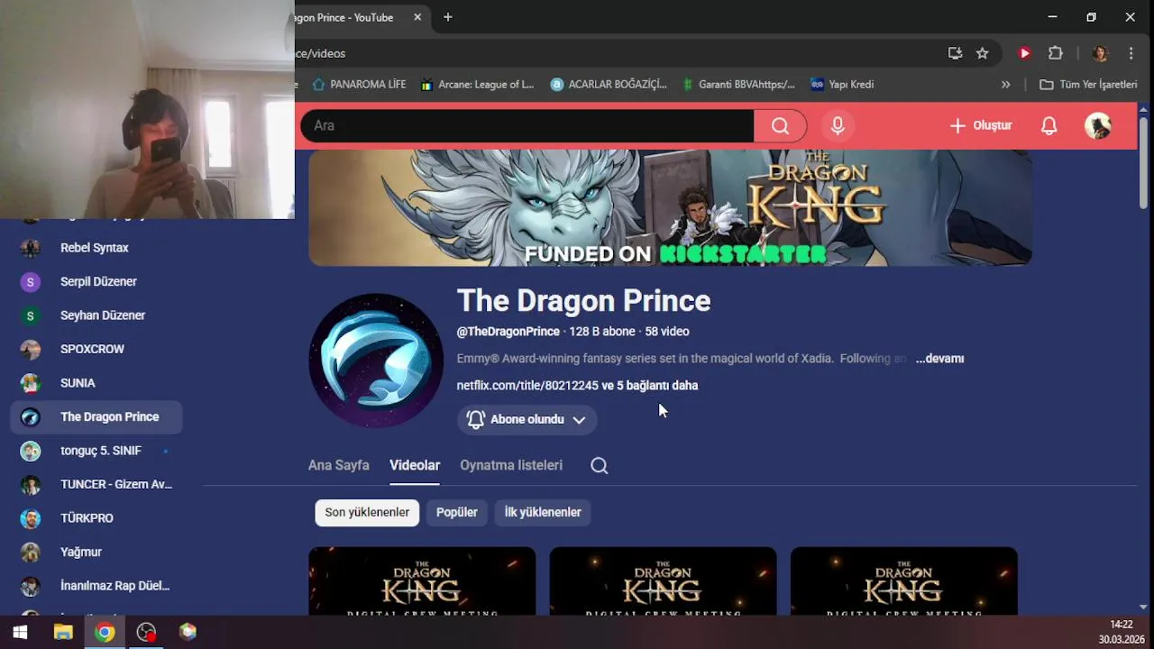
Task: Bookmark this page with star icon
Action: click(982, 53)
